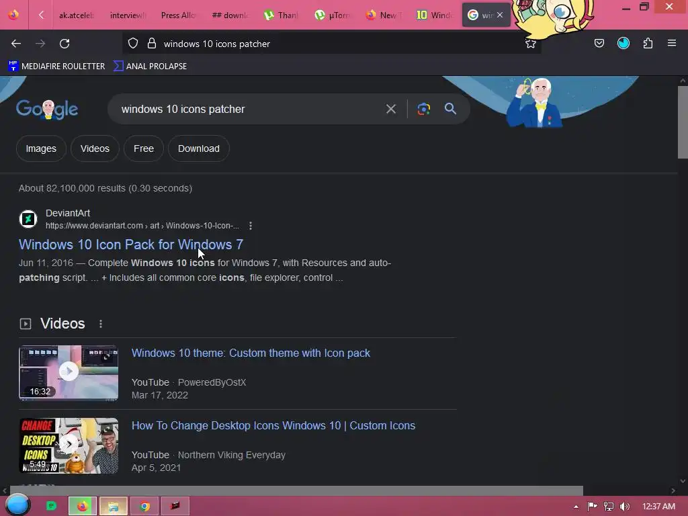Open network status tray icon
Screen dimensions: 688x516
[x=609, y=507]
